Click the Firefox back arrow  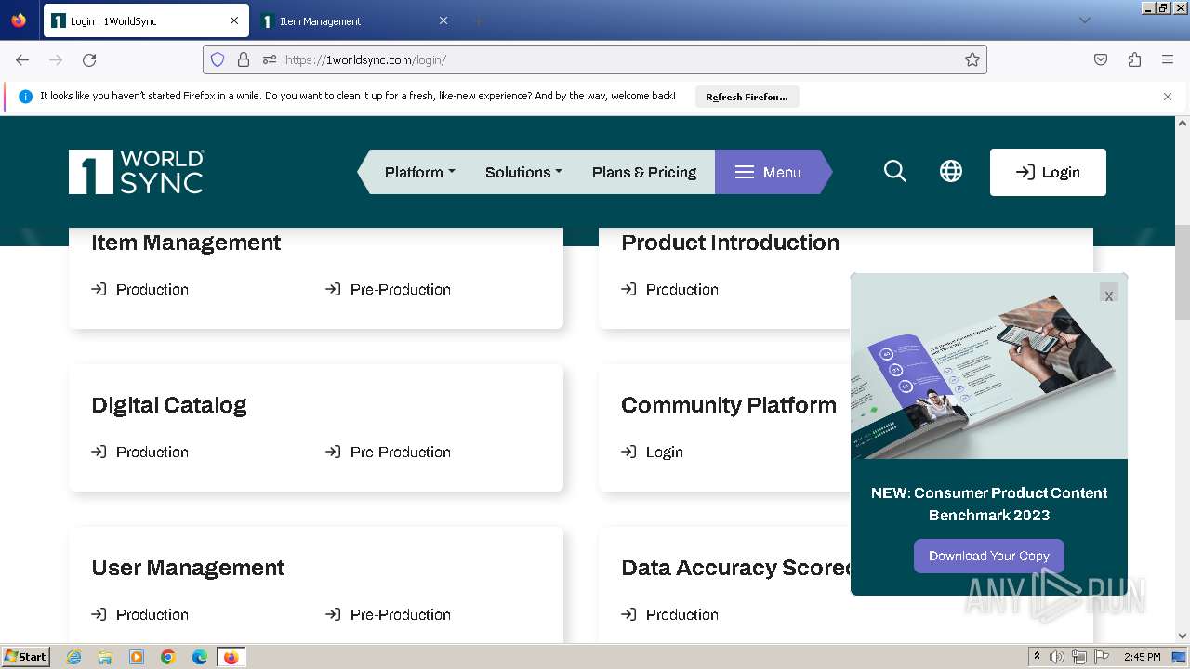click(22, 59)
